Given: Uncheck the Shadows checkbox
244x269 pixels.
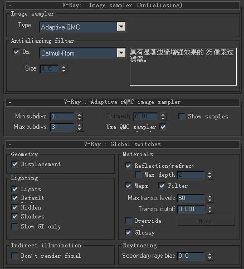Looking at the screenshot, I should pos(14,216).
